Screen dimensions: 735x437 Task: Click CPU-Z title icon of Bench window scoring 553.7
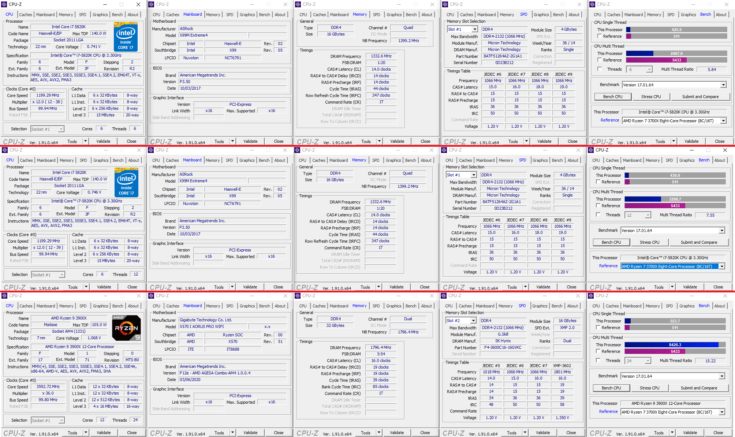click(x=590, y=296)
